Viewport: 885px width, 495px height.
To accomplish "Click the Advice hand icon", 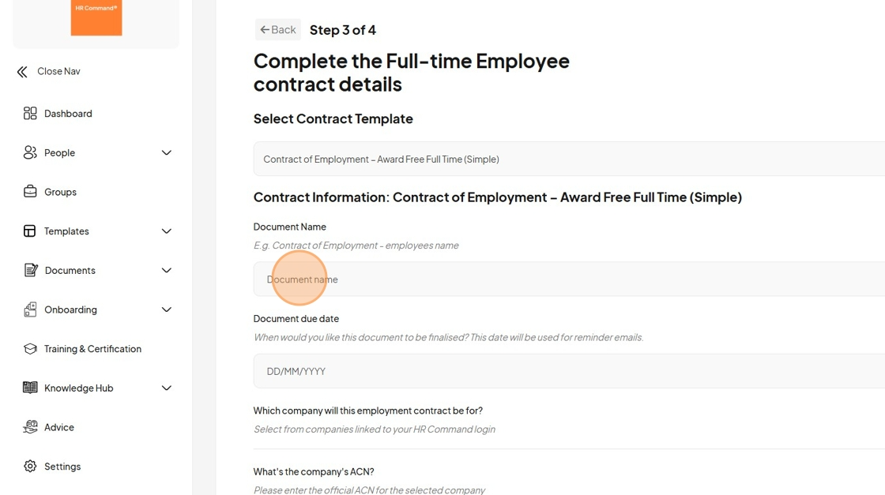I will pyautogui.click(x=30, y=427).
